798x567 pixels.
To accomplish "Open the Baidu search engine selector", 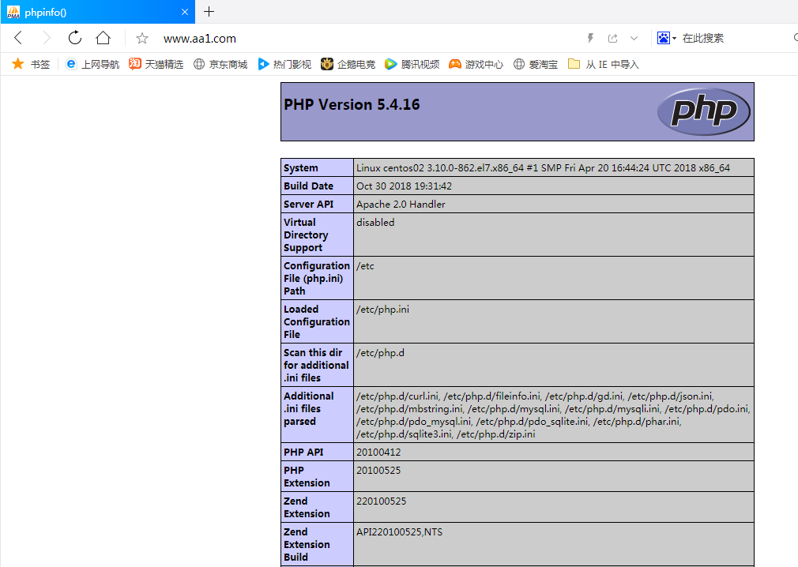I will [x=666, y=38].
